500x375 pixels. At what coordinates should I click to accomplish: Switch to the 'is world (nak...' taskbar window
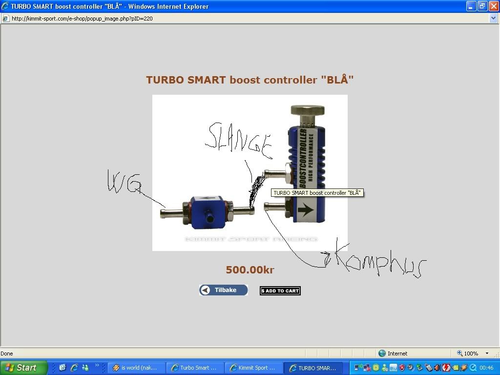[137, 368]
